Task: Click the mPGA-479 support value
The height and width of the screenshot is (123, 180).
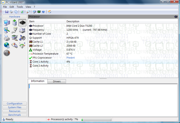Action: pyautogui.click(x=73, y=38)
